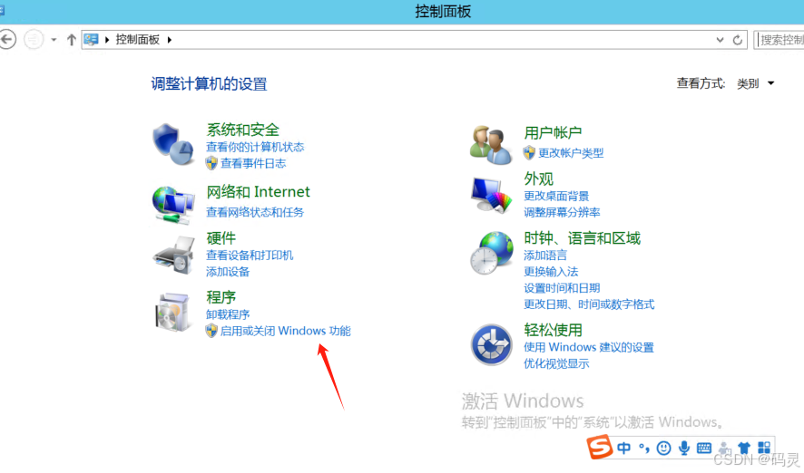
Task: Click 更改日期、时间或数字格式 link
Action: [589, 304]
